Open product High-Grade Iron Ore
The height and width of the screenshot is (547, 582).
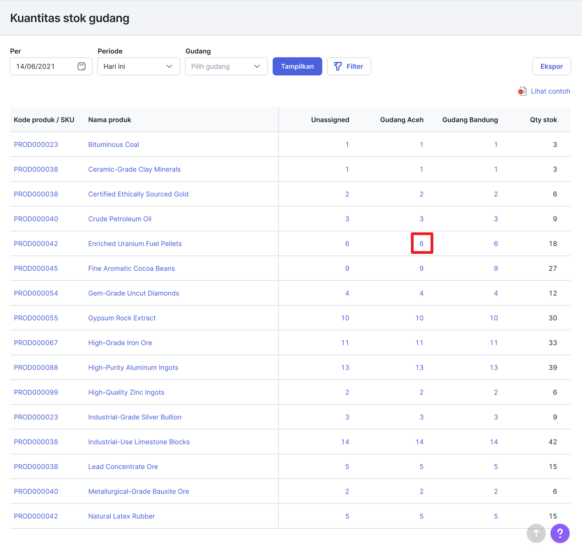(120, 343)
